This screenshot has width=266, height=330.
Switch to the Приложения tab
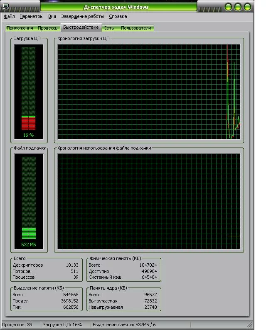click(20, 28)
